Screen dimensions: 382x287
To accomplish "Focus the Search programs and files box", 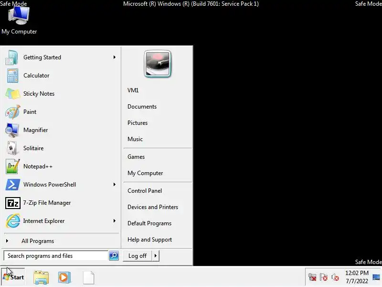I will pos(56,256).
